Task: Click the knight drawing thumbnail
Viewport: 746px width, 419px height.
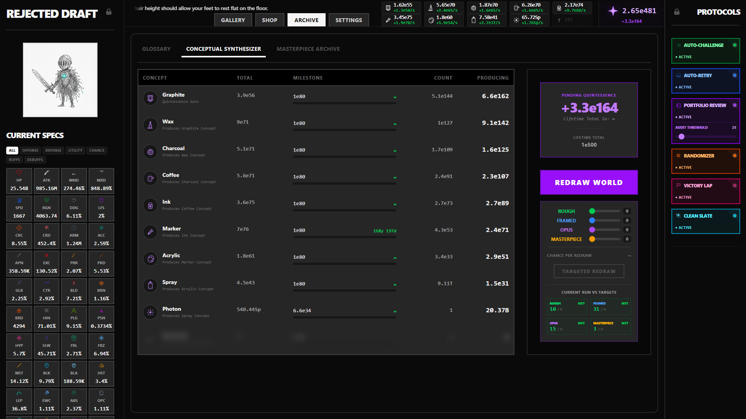Action: point(60,80)
